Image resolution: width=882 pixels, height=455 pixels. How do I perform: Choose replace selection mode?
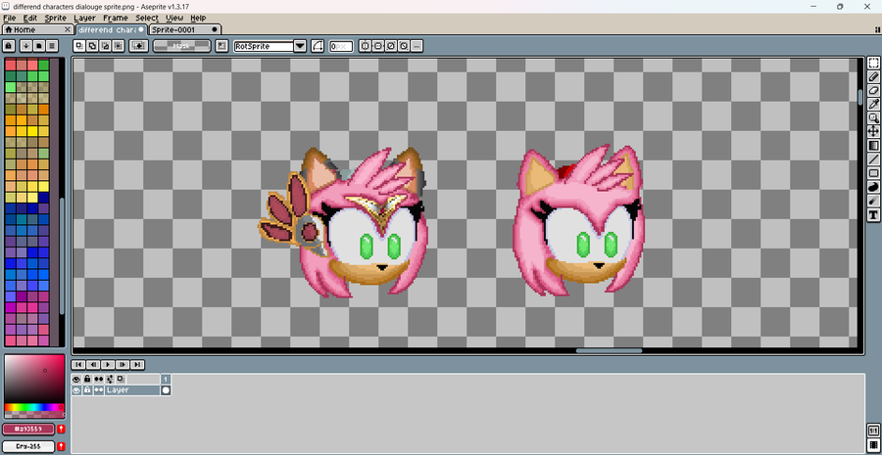(80, 46)
